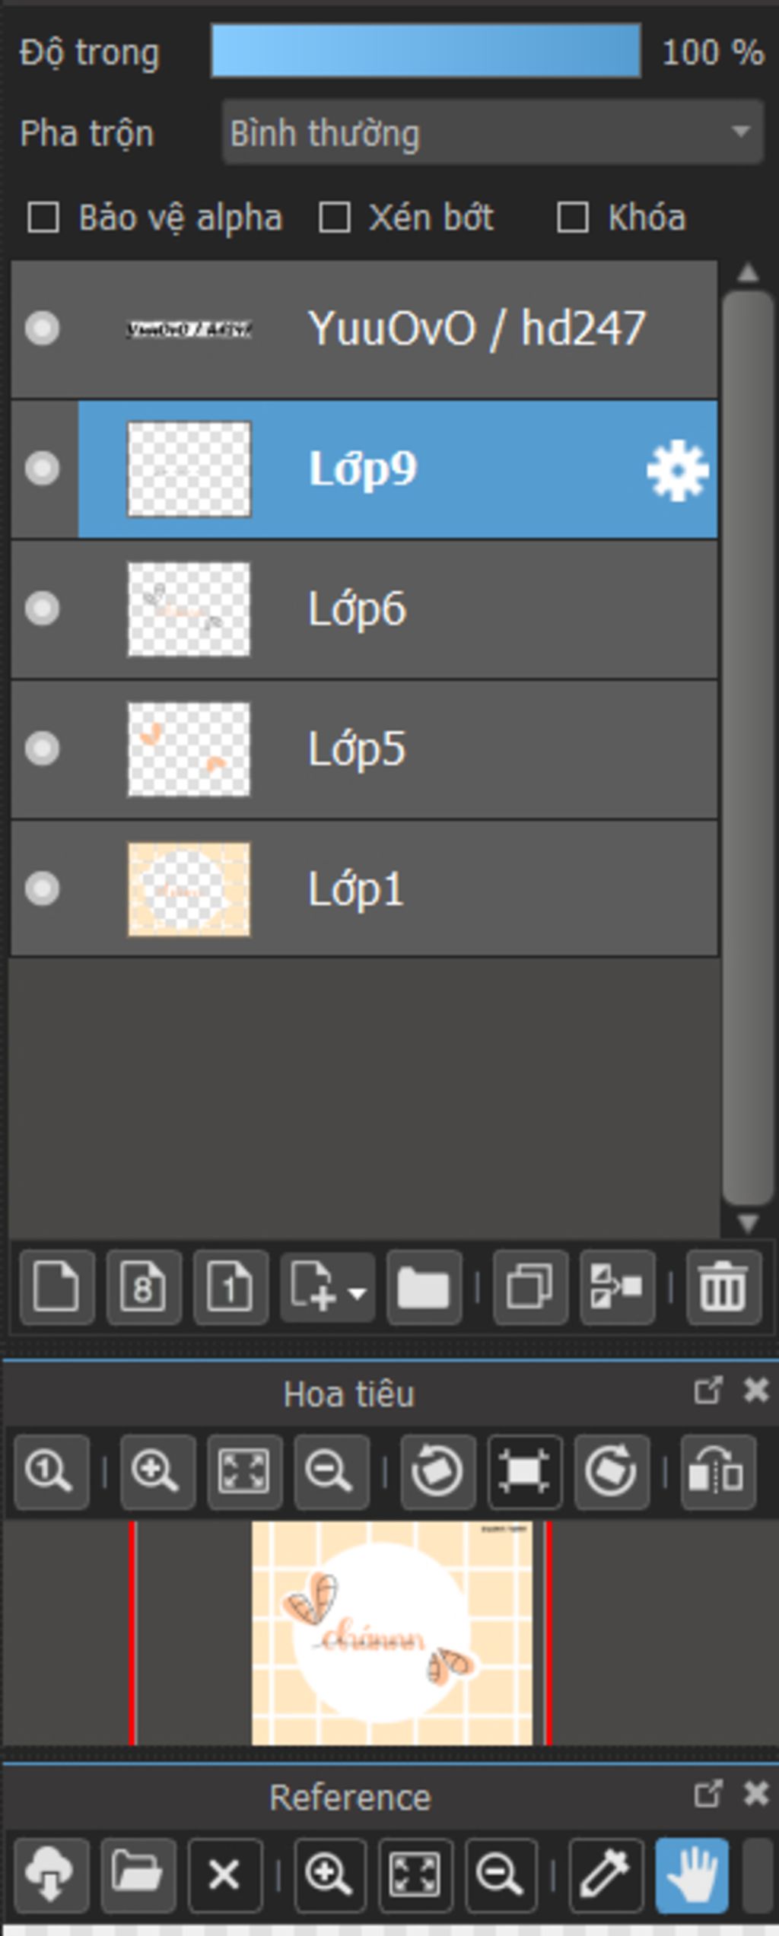779x1936 pixels.
Task: Add a new 8-bit layer
Action: [x=144, y=1287]
